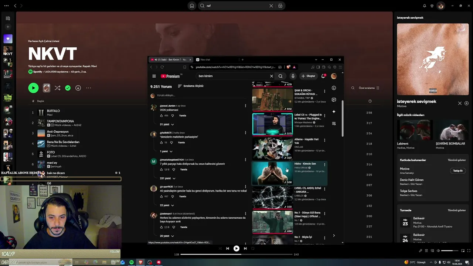The image size is (473, 266).
Task: Download the NKVT playlist
Action: point(78,88)
